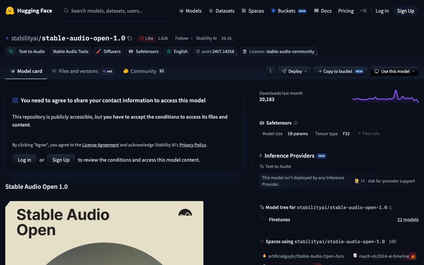Screen dimensions: 424x265
Task: Open the Privacy Policy link
Action: coord(193,145)
